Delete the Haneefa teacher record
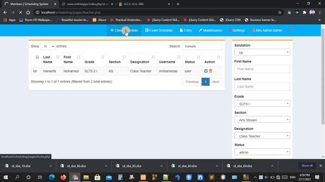 coord(211,71)
